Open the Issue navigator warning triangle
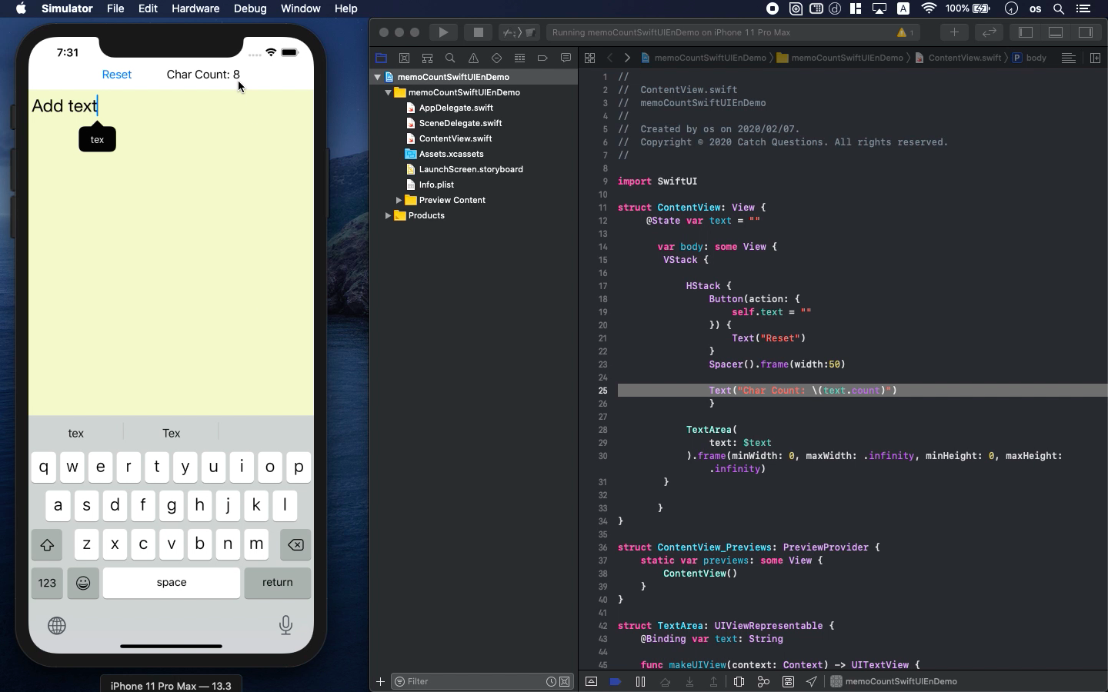This screenshot has height=692, width=1108. [x=474, y=58]
